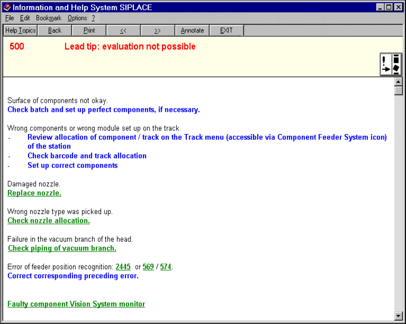Click the Help Topics button

pyautogui.click(x=20, y=30)
